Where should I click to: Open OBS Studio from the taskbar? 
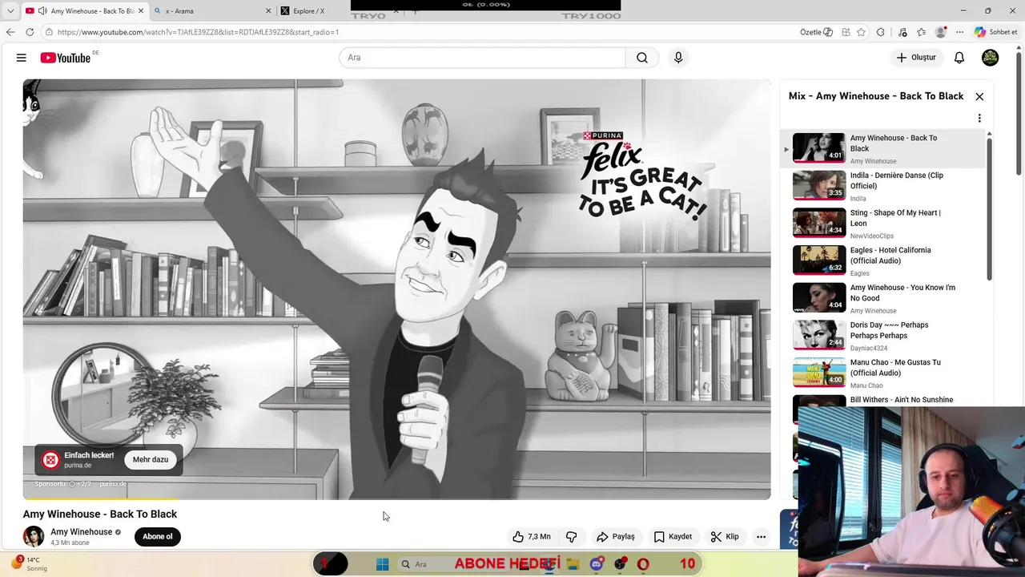[620, 564]
